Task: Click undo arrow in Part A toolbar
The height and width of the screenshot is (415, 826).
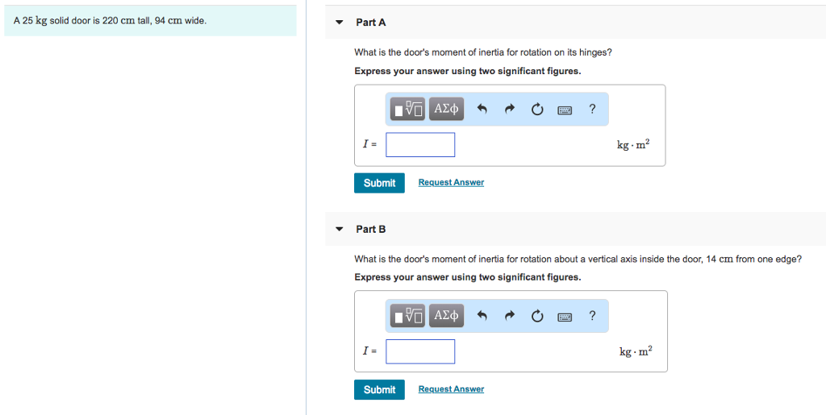Action: (482, 110)
